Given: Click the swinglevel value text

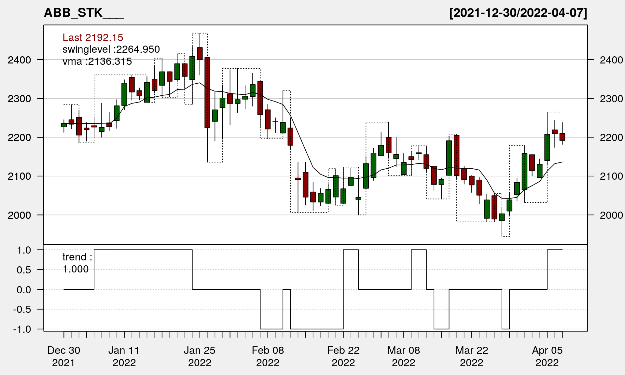Looking at the screenshot, I should tap(111, 49).
